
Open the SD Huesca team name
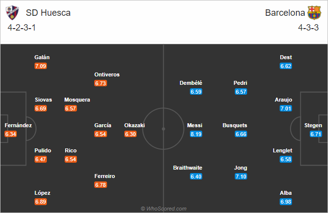pos(48,13)
